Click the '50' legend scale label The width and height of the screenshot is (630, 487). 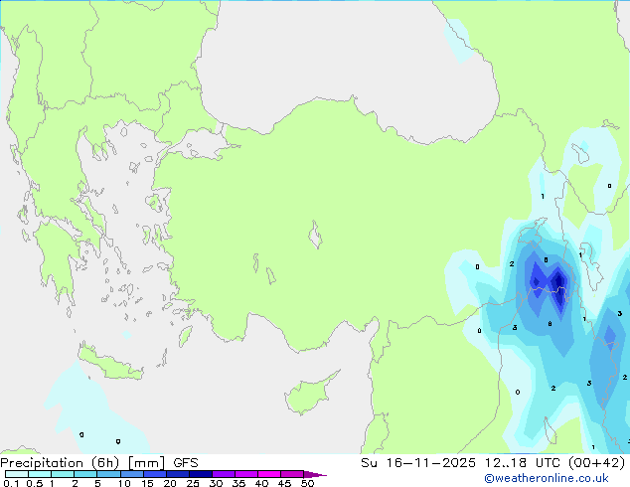(307, 483)
